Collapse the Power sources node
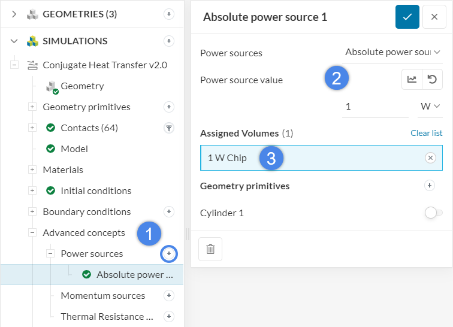 (x=50, y=253)
